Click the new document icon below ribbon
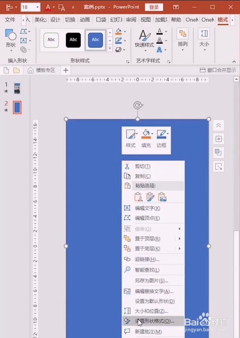 [6, 70]
